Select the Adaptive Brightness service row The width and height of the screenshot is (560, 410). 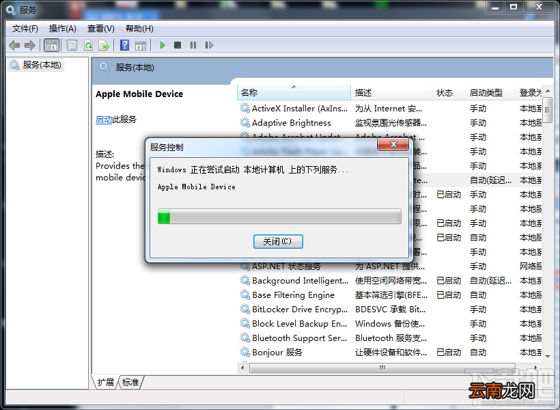(x=391, y=122)
